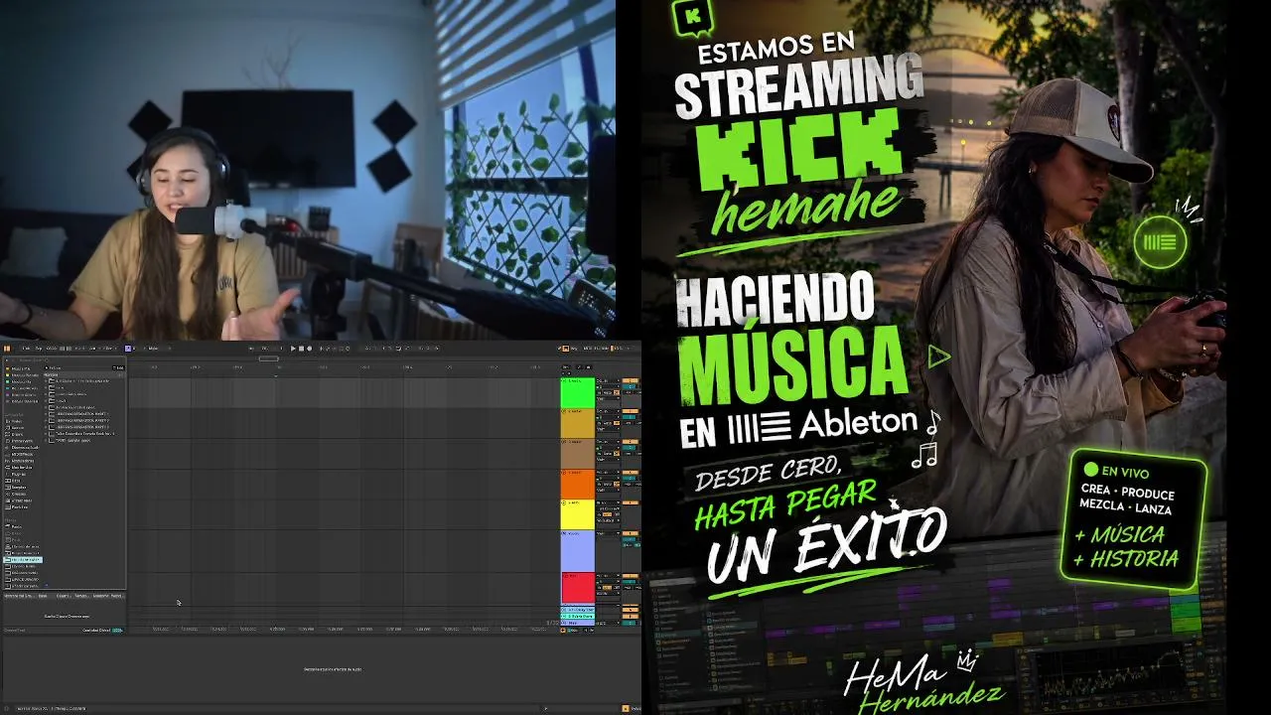Click the Arrangement Record button
Screen dimensions: 1271x715
tap(309, 349)
